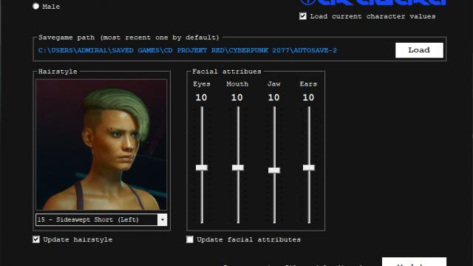Toggle Load current character values checkbox
This screenshot has height=266, width=473.
pos(303,16)
